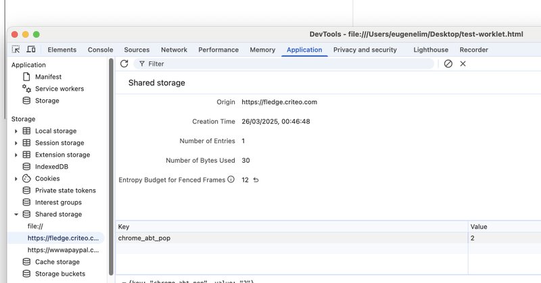Click the delete selected X icon
Viewport: 541px width, 283px height.
(x=463, y=63)
